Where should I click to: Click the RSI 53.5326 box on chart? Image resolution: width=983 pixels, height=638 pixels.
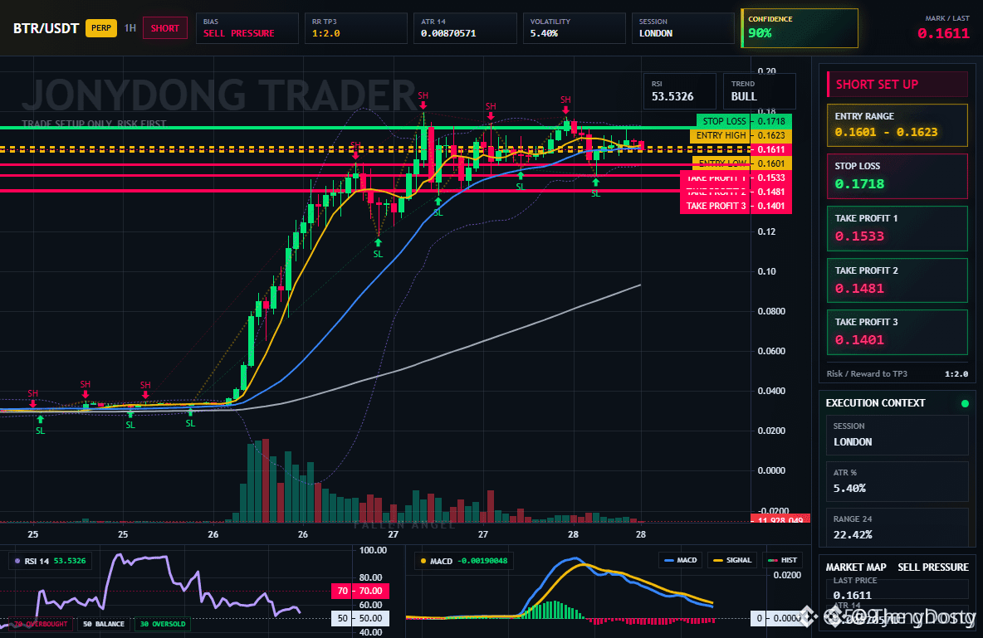680,91
